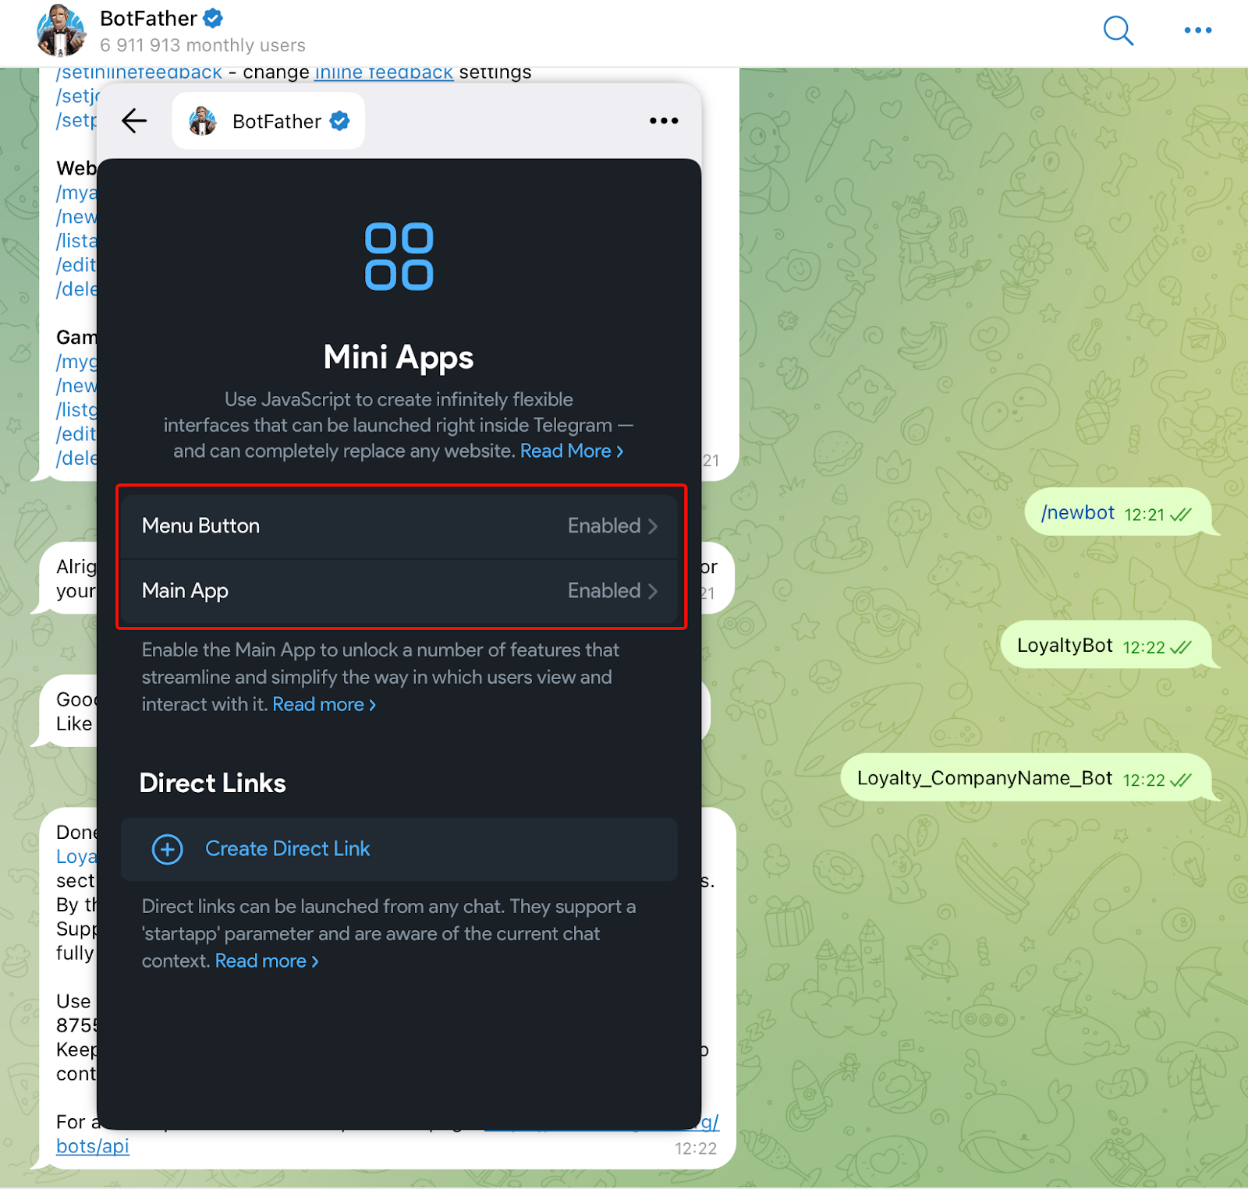Click the BotFather avatar in chat header

click(61, 31)
